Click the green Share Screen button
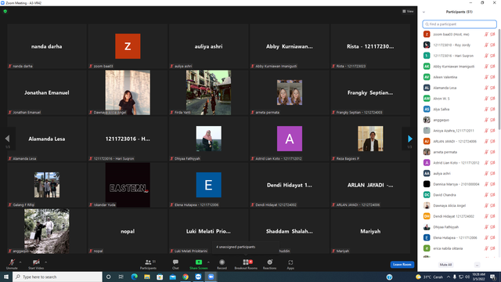Viewport: 501px width, 282px height. pos(198,264)
